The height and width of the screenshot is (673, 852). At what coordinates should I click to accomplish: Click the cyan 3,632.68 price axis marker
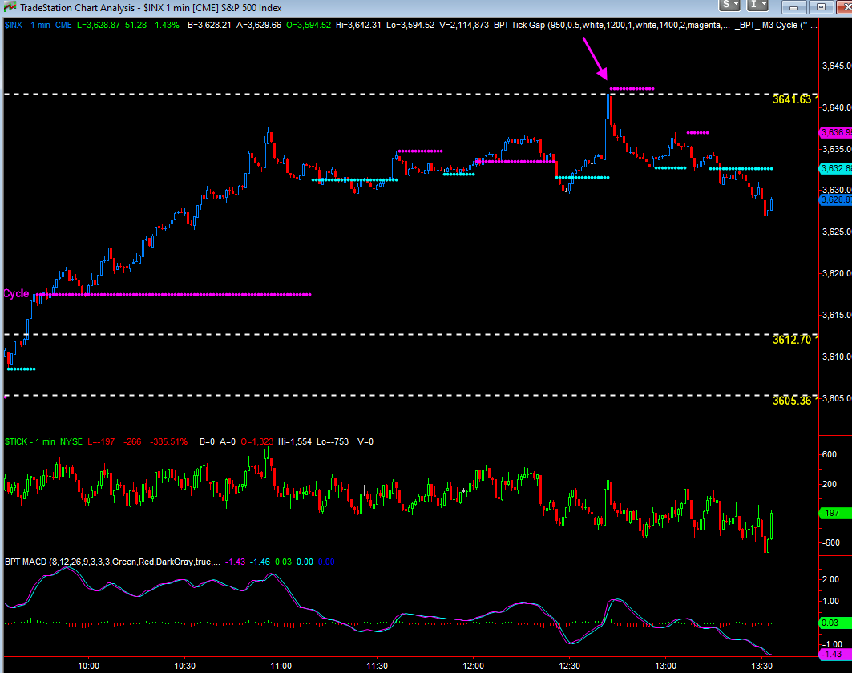pyautogui.click(x=834, y=168)
